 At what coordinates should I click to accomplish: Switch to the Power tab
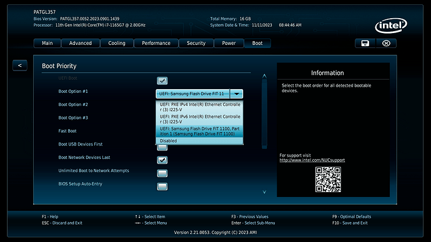coord(229,44)
